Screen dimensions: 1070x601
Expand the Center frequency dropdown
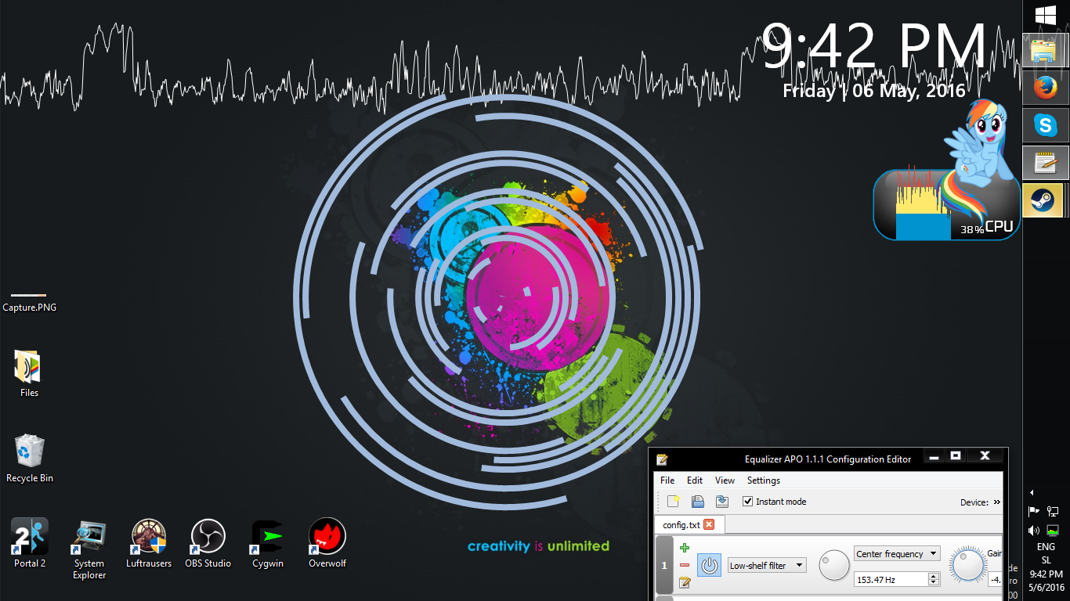(x=897, y=554)
